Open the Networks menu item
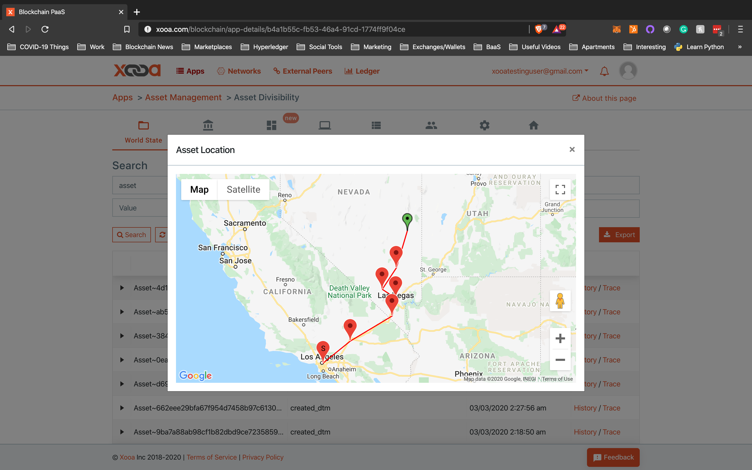The height and width of the screenshot is (470, 752). pyautogui.click(x=239, y=71)
